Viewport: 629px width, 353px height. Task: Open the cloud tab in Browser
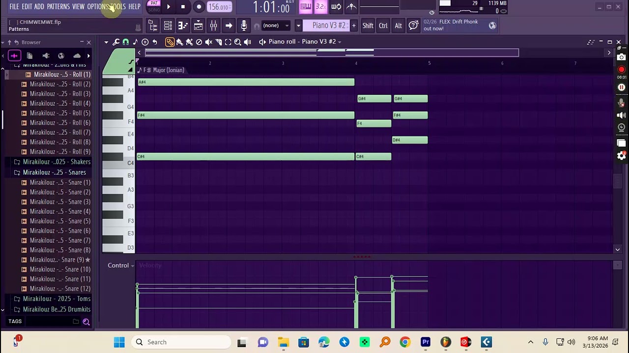point(77,56)
